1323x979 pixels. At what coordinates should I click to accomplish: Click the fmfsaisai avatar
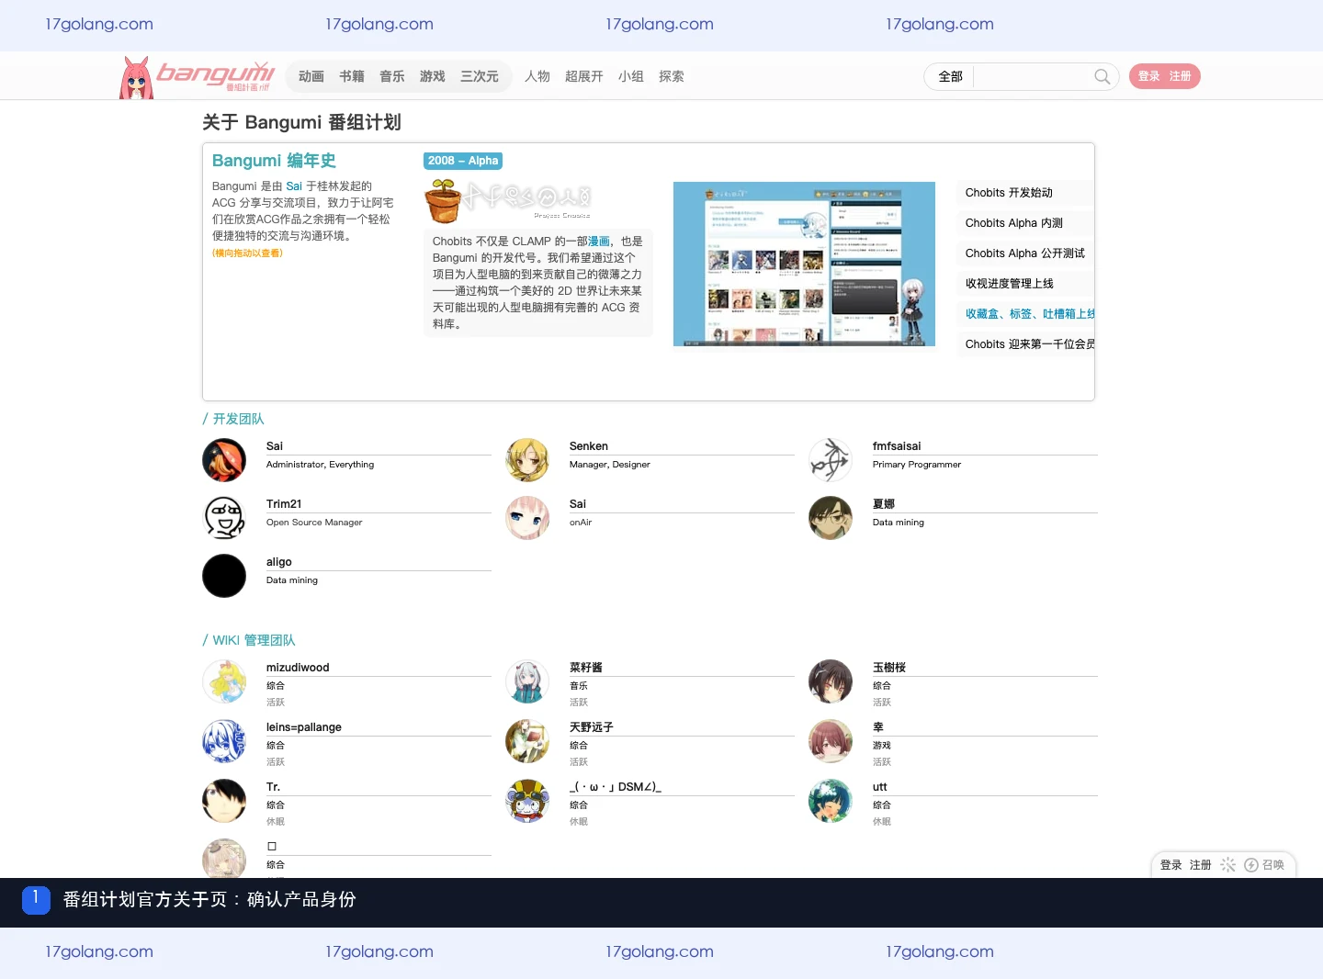click(831, 460)
